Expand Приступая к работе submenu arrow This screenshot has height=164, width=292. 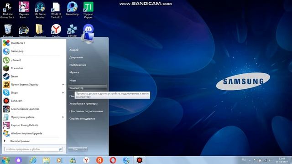pos(63,117)
